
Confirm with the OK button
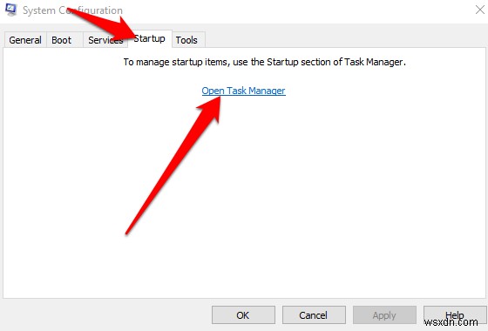click(x=243, y=315)
